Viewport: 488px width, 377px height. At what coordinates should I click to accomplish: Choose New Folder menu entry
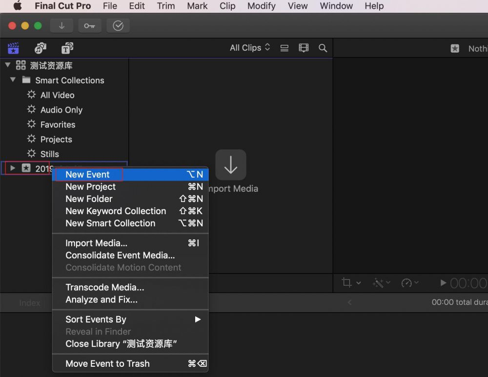130,199
